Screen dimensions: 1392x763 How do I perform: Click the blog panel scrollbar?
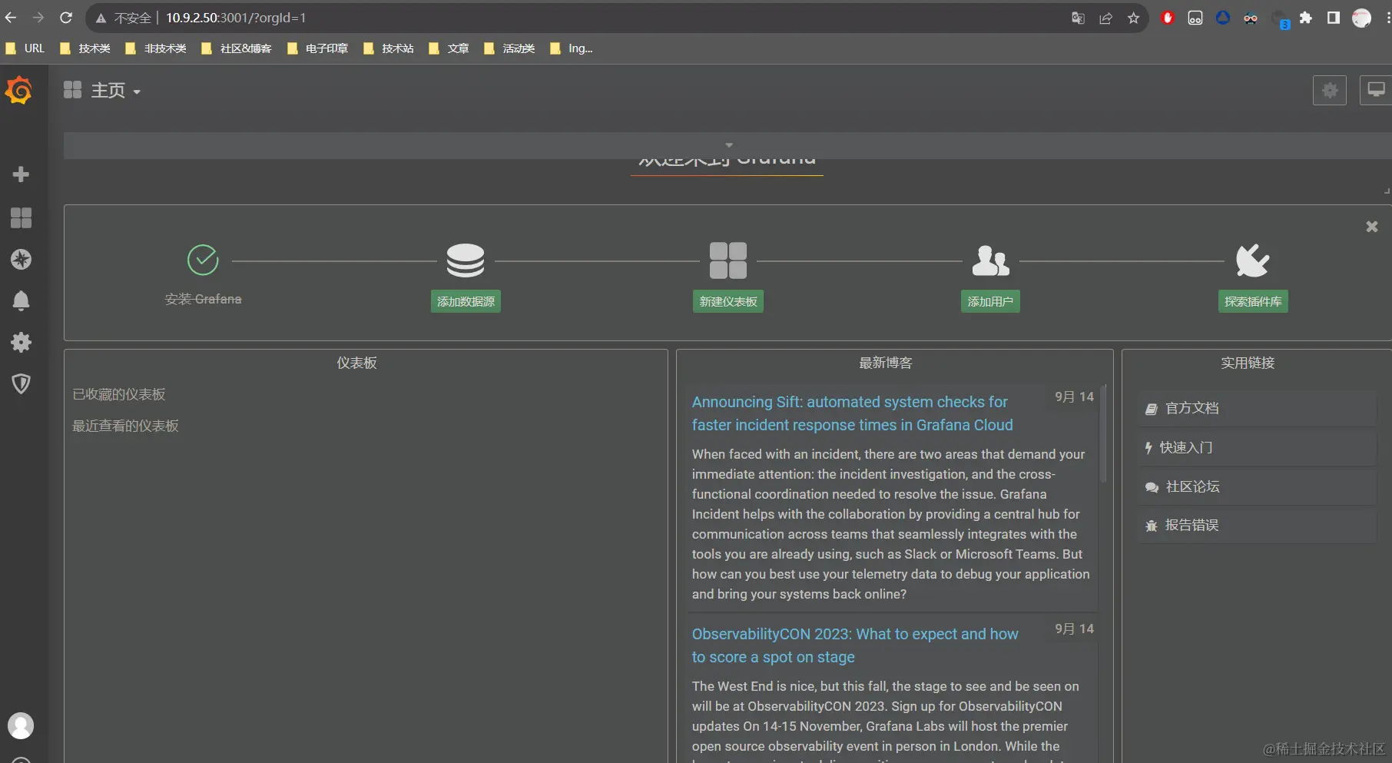(1104, 434)
